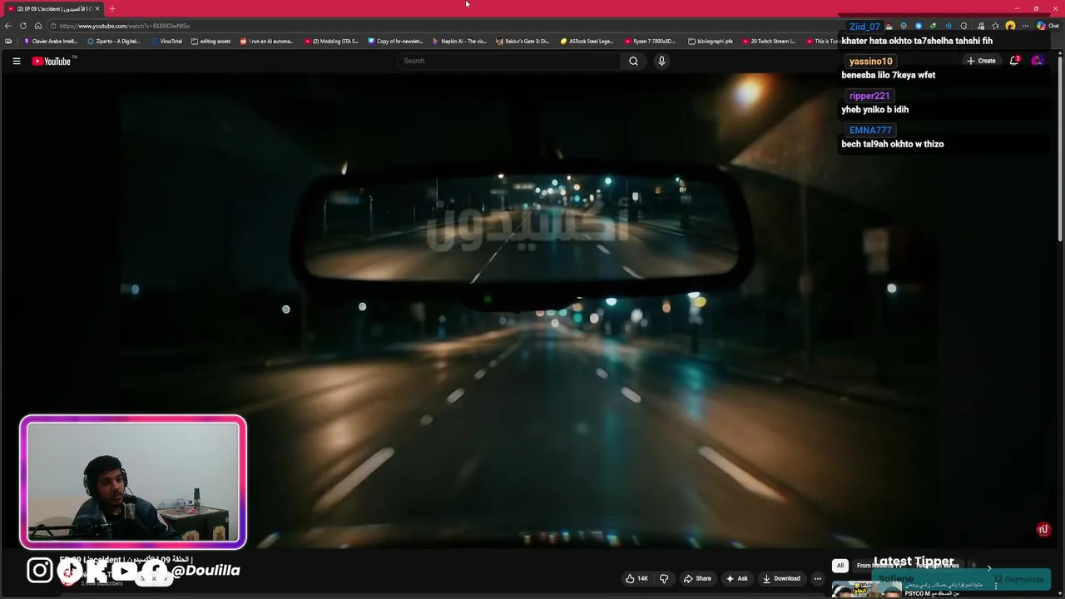Open the Copy of hr-newslet bookmark
The height and width of the screenshot is (599, 1065).
(396, 41)
